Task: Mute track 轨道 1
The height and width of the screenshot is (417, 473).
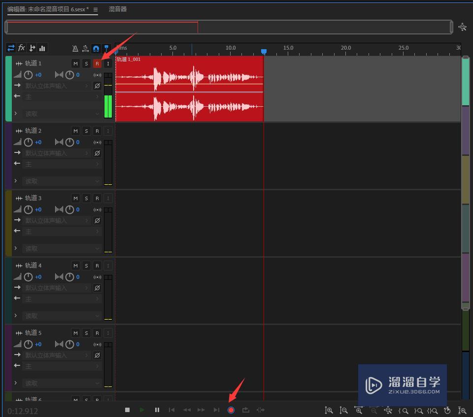Action: (75, 63)
